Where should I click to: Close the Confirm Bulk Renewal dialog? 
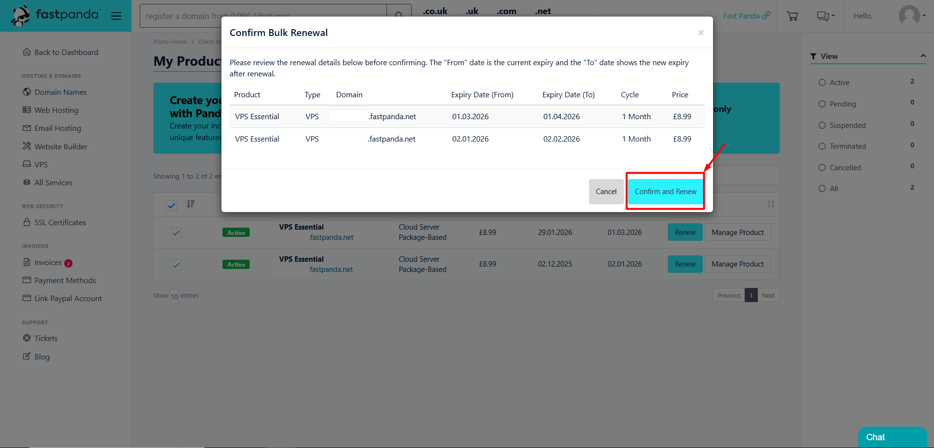click(x=700, y=33)
